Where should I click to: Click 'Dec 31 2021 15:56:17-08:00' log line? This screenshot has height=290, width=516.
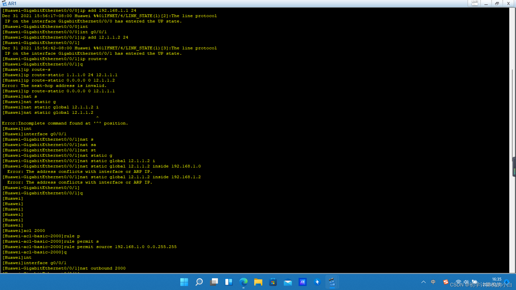(109, 16)
